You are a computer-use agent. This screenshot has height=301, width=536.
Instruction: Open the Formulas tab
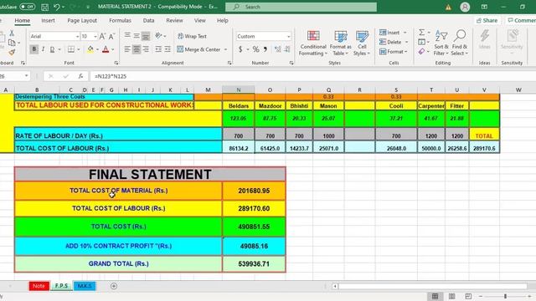[x=120, y=20]
